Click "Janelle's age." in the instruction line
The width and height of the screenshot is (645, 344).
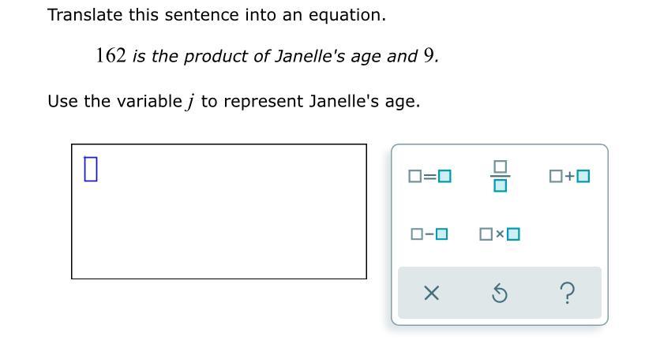coord(364,101)
